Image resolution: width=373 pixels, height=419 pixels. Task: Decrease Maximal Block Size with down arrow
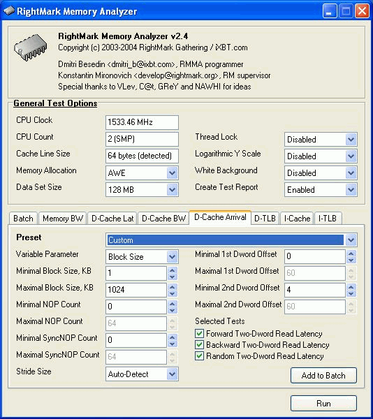coord(173,294)
